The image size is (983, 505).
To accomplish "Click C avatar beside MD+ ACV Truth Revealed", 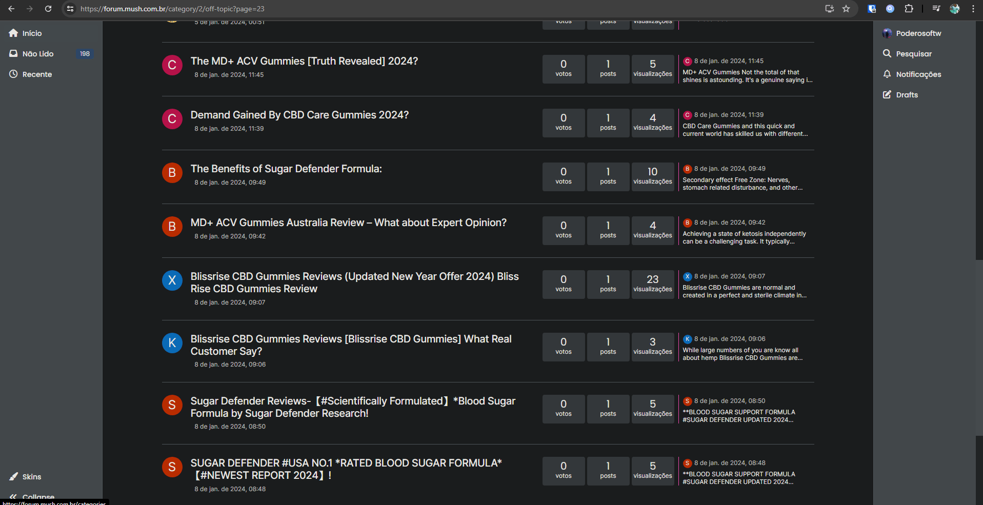I will [x=172, y=65].
